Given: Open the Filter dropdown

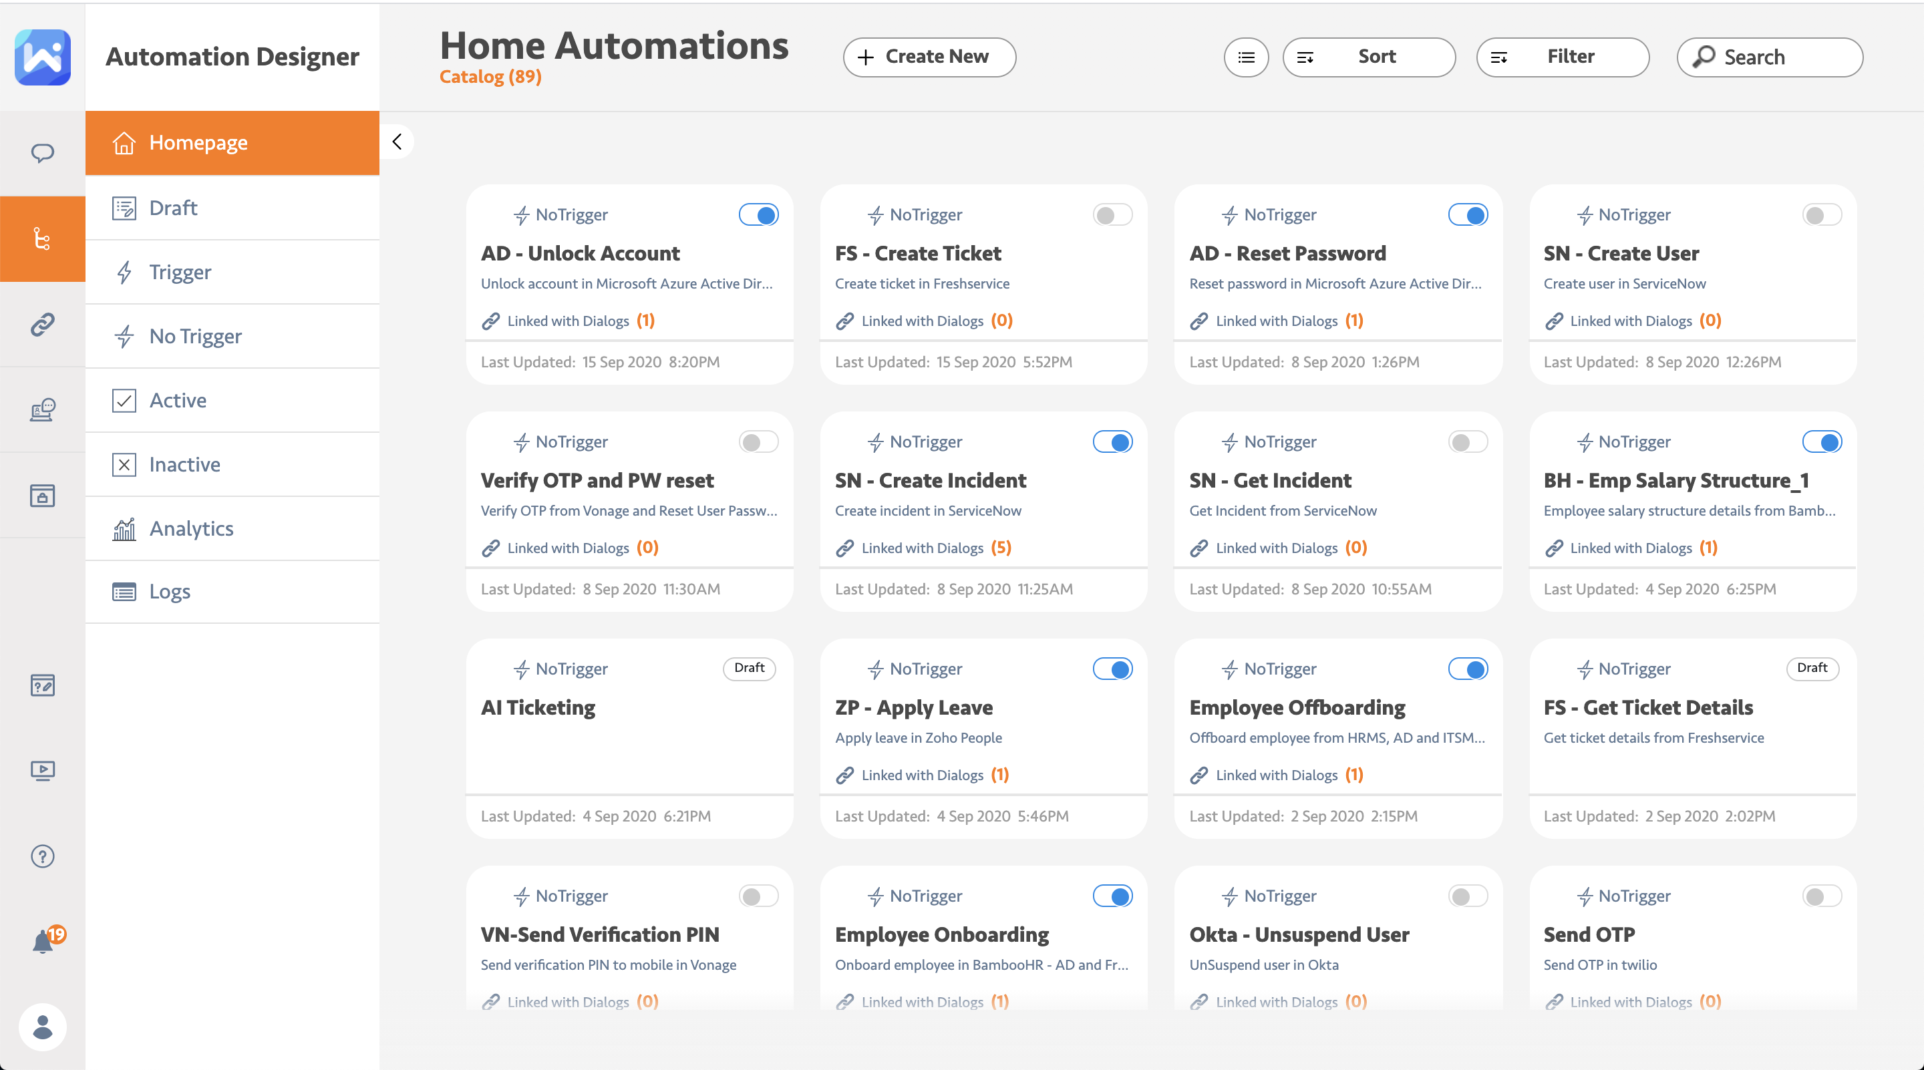Looking at the screenshot, I should (x=1563, y=57).
